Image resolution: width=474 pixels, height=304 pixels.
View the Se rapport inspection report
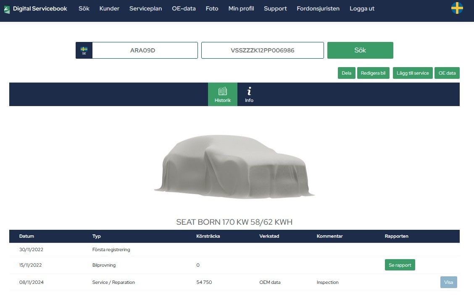[400, 265]
